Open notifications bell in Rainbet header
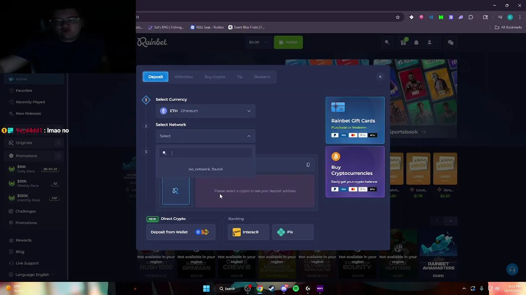Screen dimensions: 526x295 click(x=416, y=42)
